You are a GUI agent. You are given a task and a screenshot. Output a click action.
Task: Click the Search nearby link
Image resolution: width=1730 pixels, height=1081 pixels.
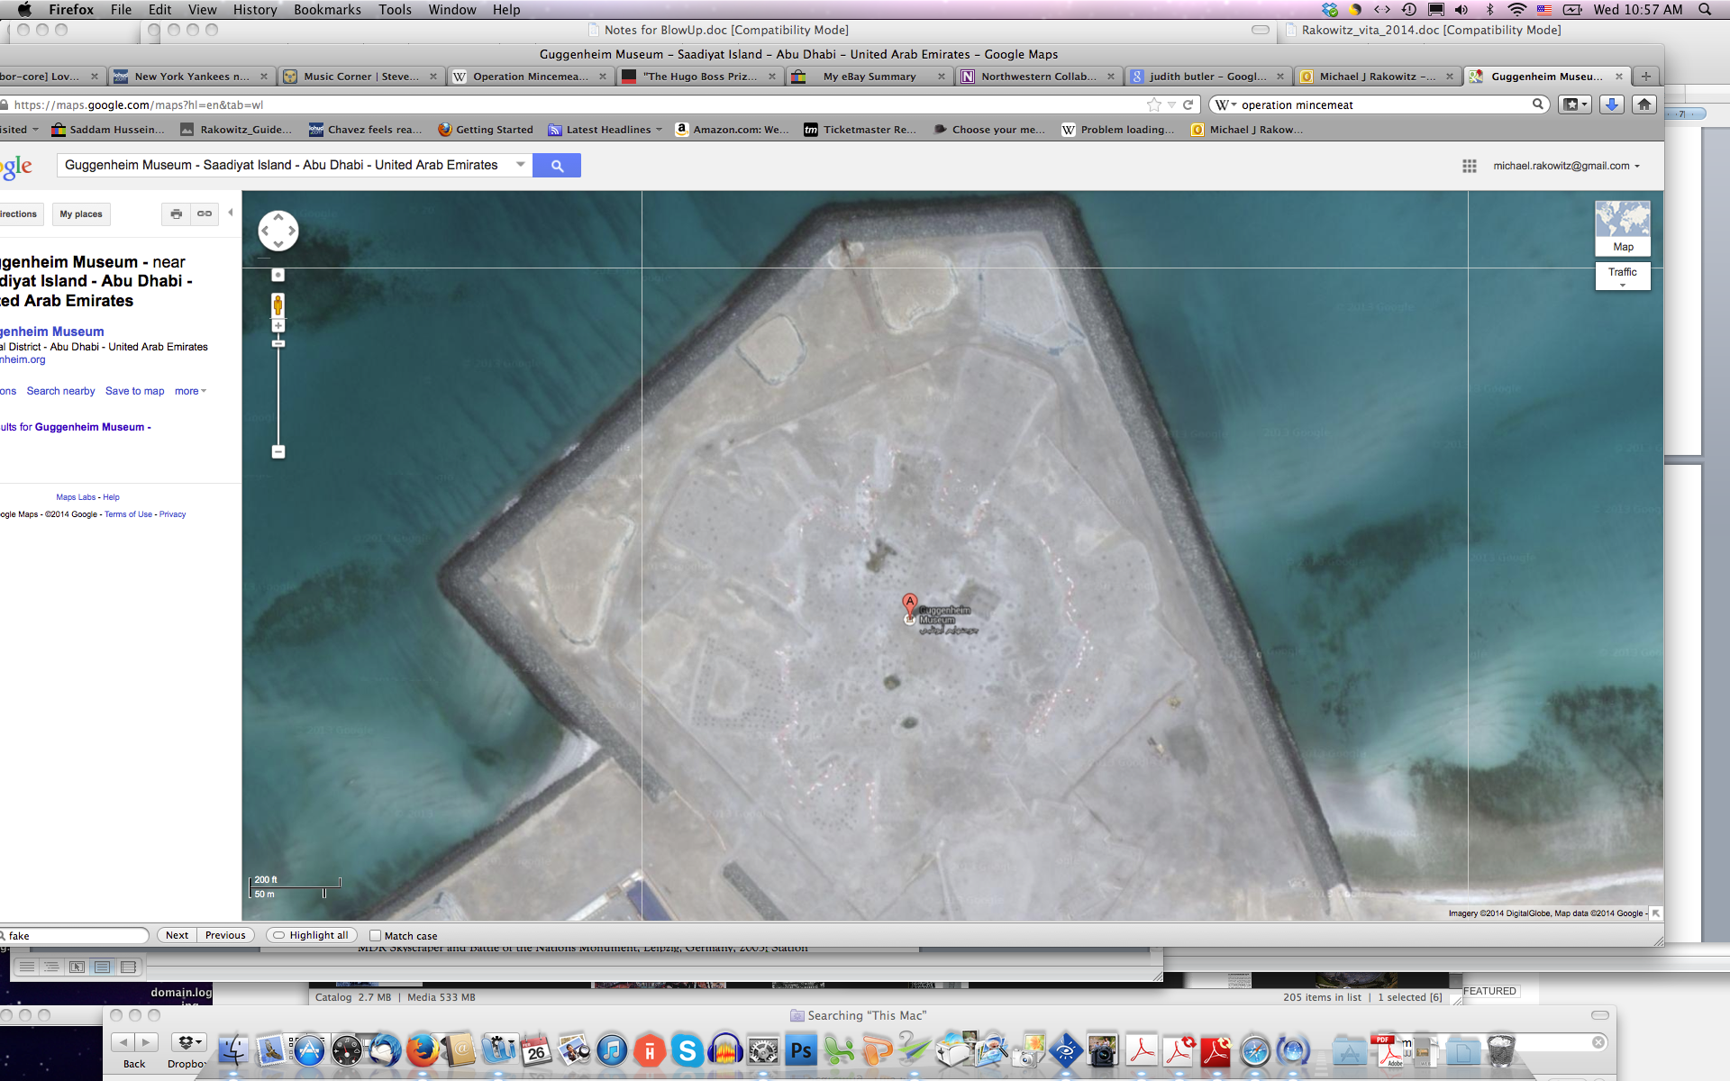(60, 391)
